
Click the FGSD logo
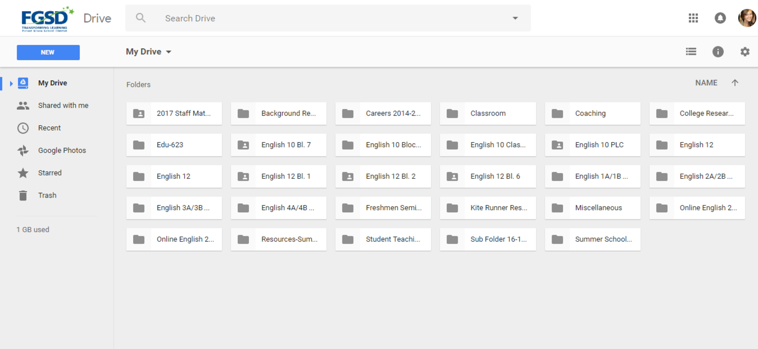coord(45,19)
